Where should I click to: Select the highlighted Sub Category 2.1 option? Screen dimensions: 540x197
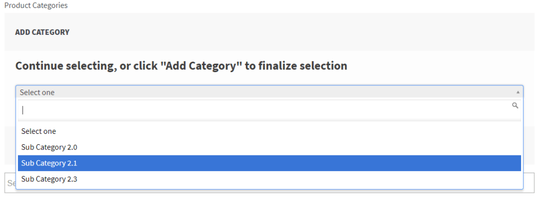pos(269,163)
